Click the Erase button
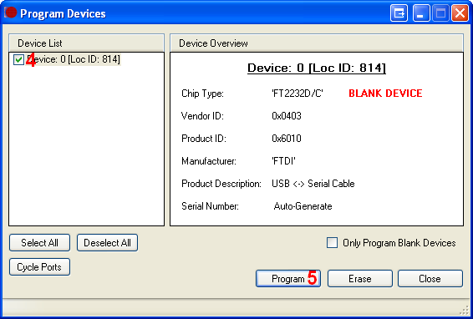This screenshot has width=473, height=319. pyautogui.click(x=360, y=279)
